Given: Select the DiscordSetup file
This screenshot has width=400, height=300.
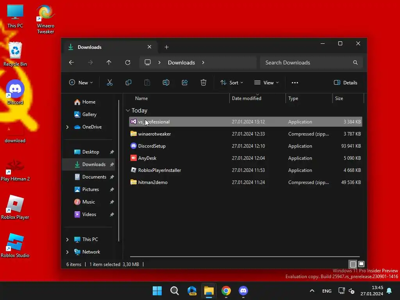Looking at the screenshot, I should coord(246,146).
